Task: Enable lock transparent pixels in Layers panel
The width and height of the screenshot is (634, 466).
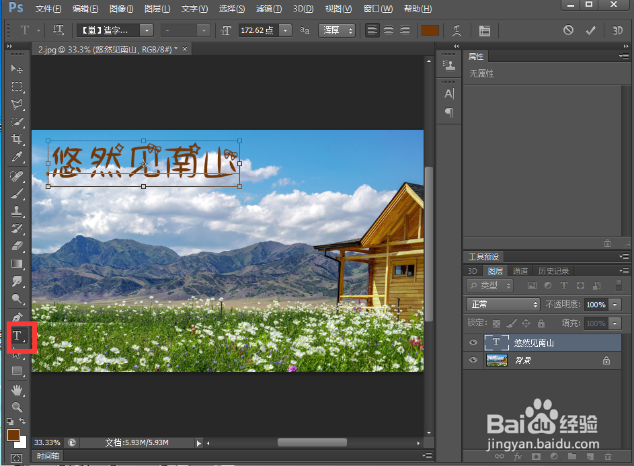Action: point(496,323)
